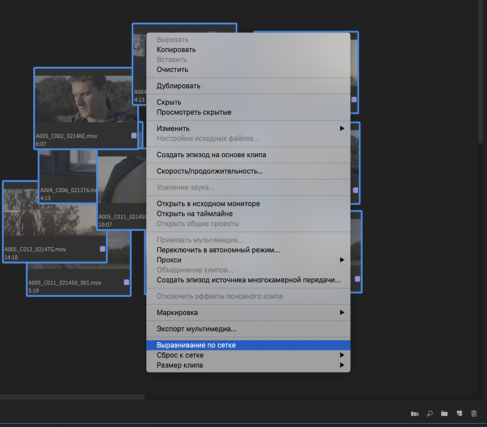Click the 10:07 duration label

[105, 225]
